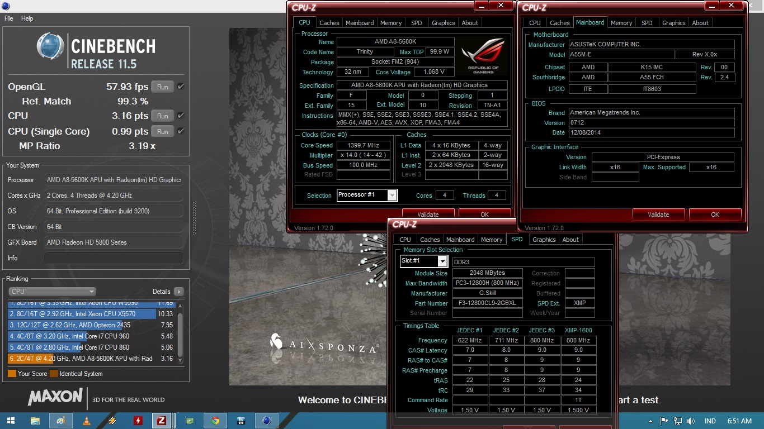764x429 pixels.
Task: Select ranking row Intel Xeon CPU X5570
Action: coord(92,314)
